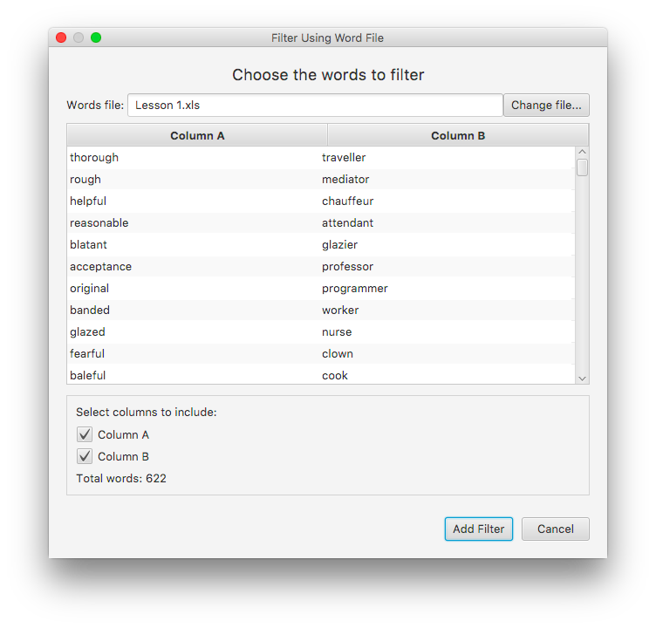Select the word 'worker'
The image size is (656, 628).
coord(340,310)
